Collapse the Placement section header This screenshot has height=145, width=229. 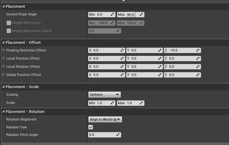[3, 6]
